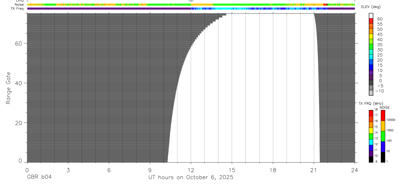Click TX FRQ legend value 13
This screenshot has width=399, height=184.
376,139
